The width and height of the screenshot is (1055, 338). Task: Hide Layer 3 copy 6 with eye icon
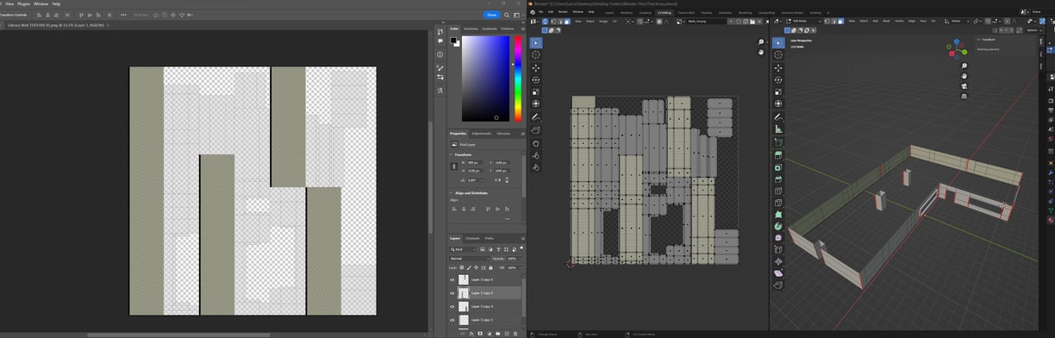pos(453,279)
